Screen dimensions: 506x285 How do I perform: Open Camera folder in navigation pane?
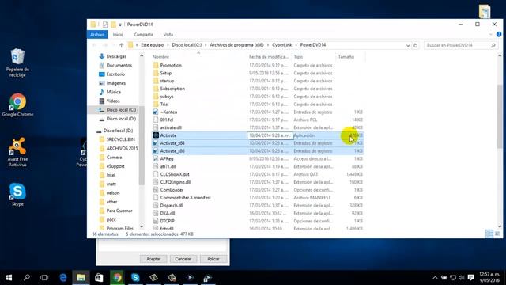pyautogui.click(x=114, y=157)
